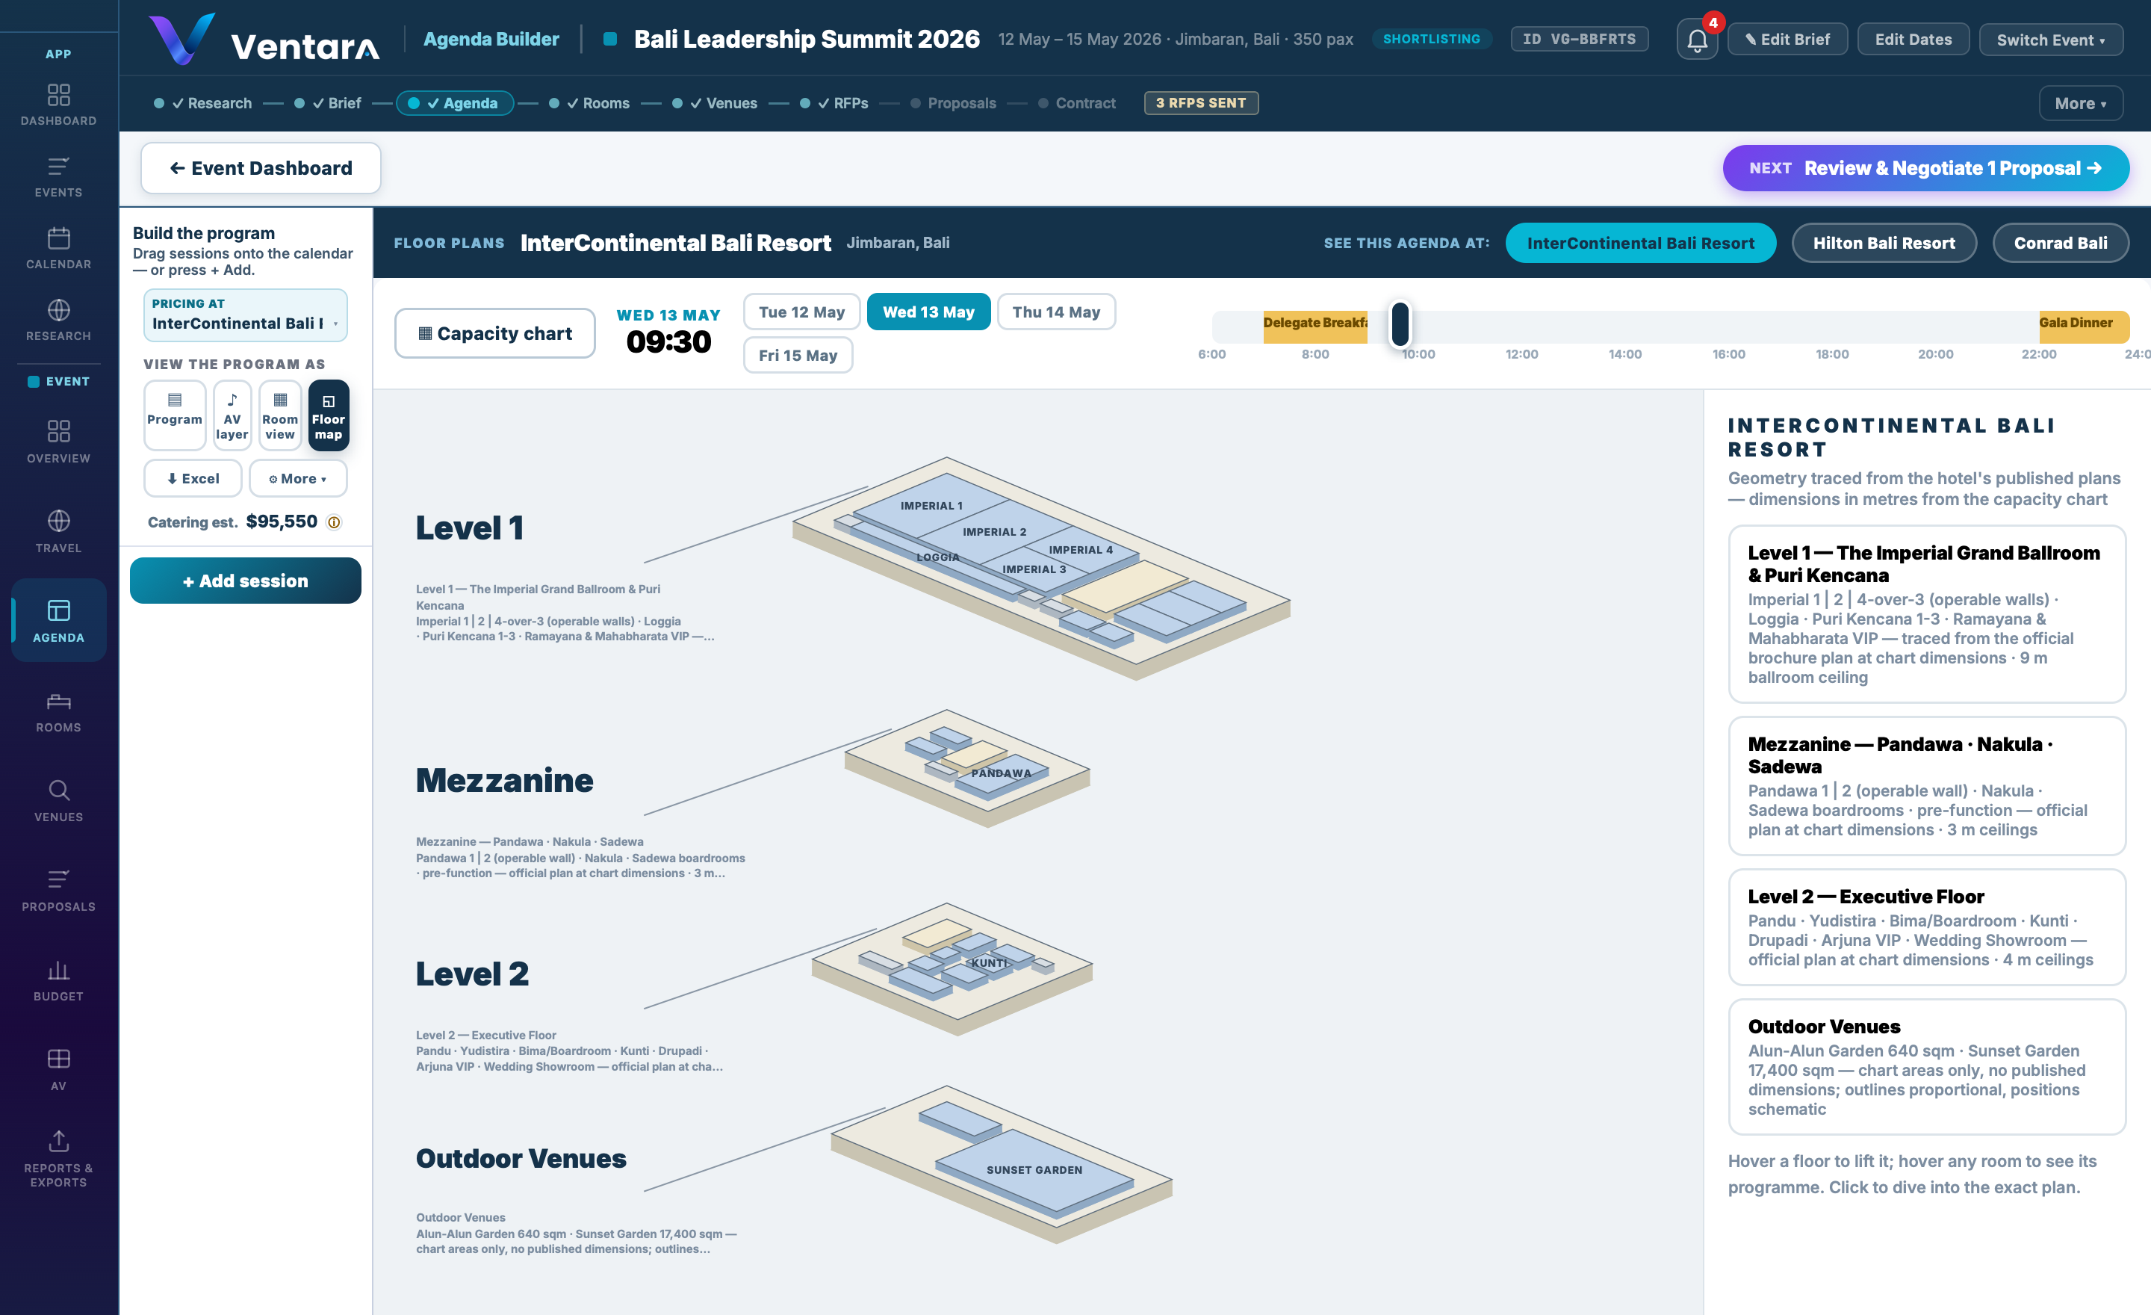
Task: Open Proposals in the sidebar
Action: [x=58, y=891]
